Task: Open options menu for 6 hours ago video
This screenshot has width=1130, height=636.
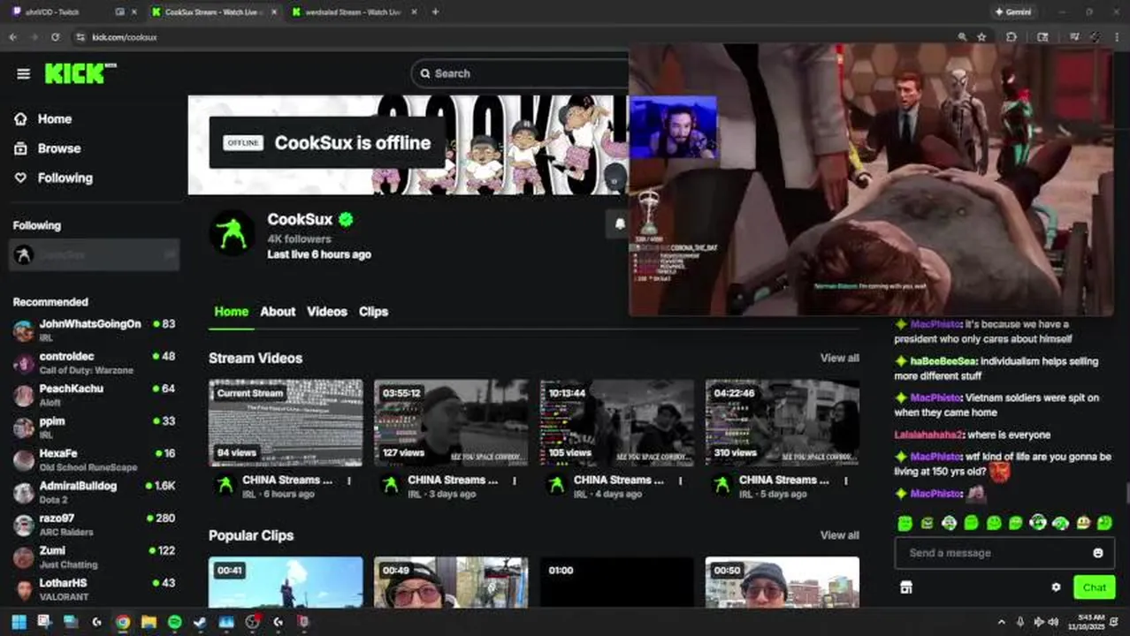Action: (349, 481)
